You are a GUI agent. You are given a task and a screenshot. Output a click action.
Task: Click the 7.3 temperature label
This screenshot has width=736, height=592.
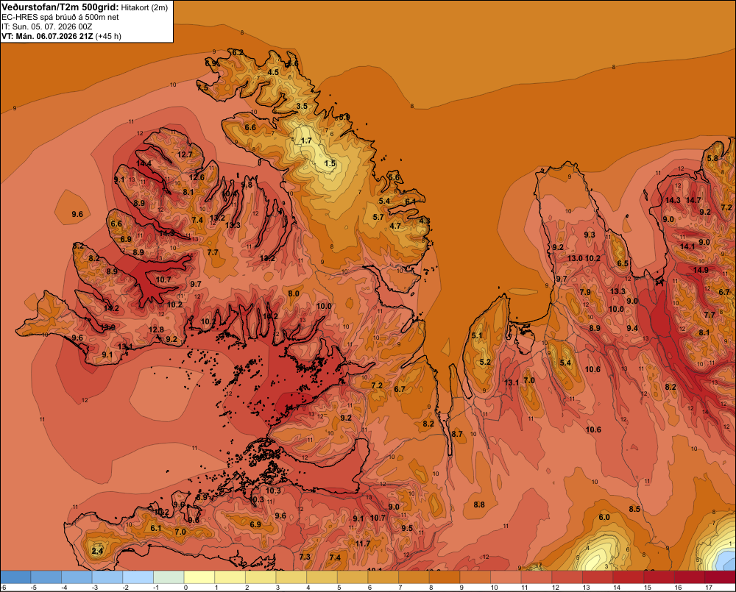point(305,557)
